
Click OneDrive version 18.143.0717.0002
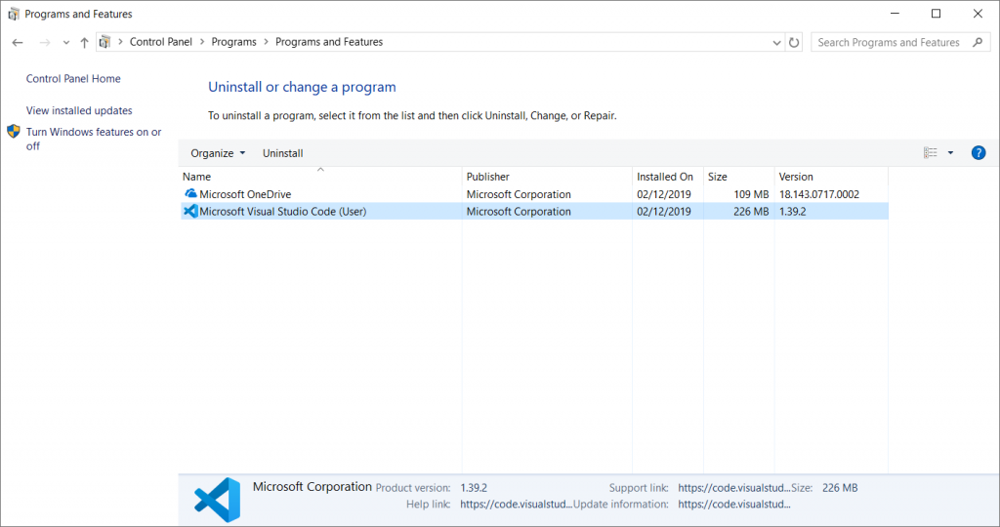(819, 194)
